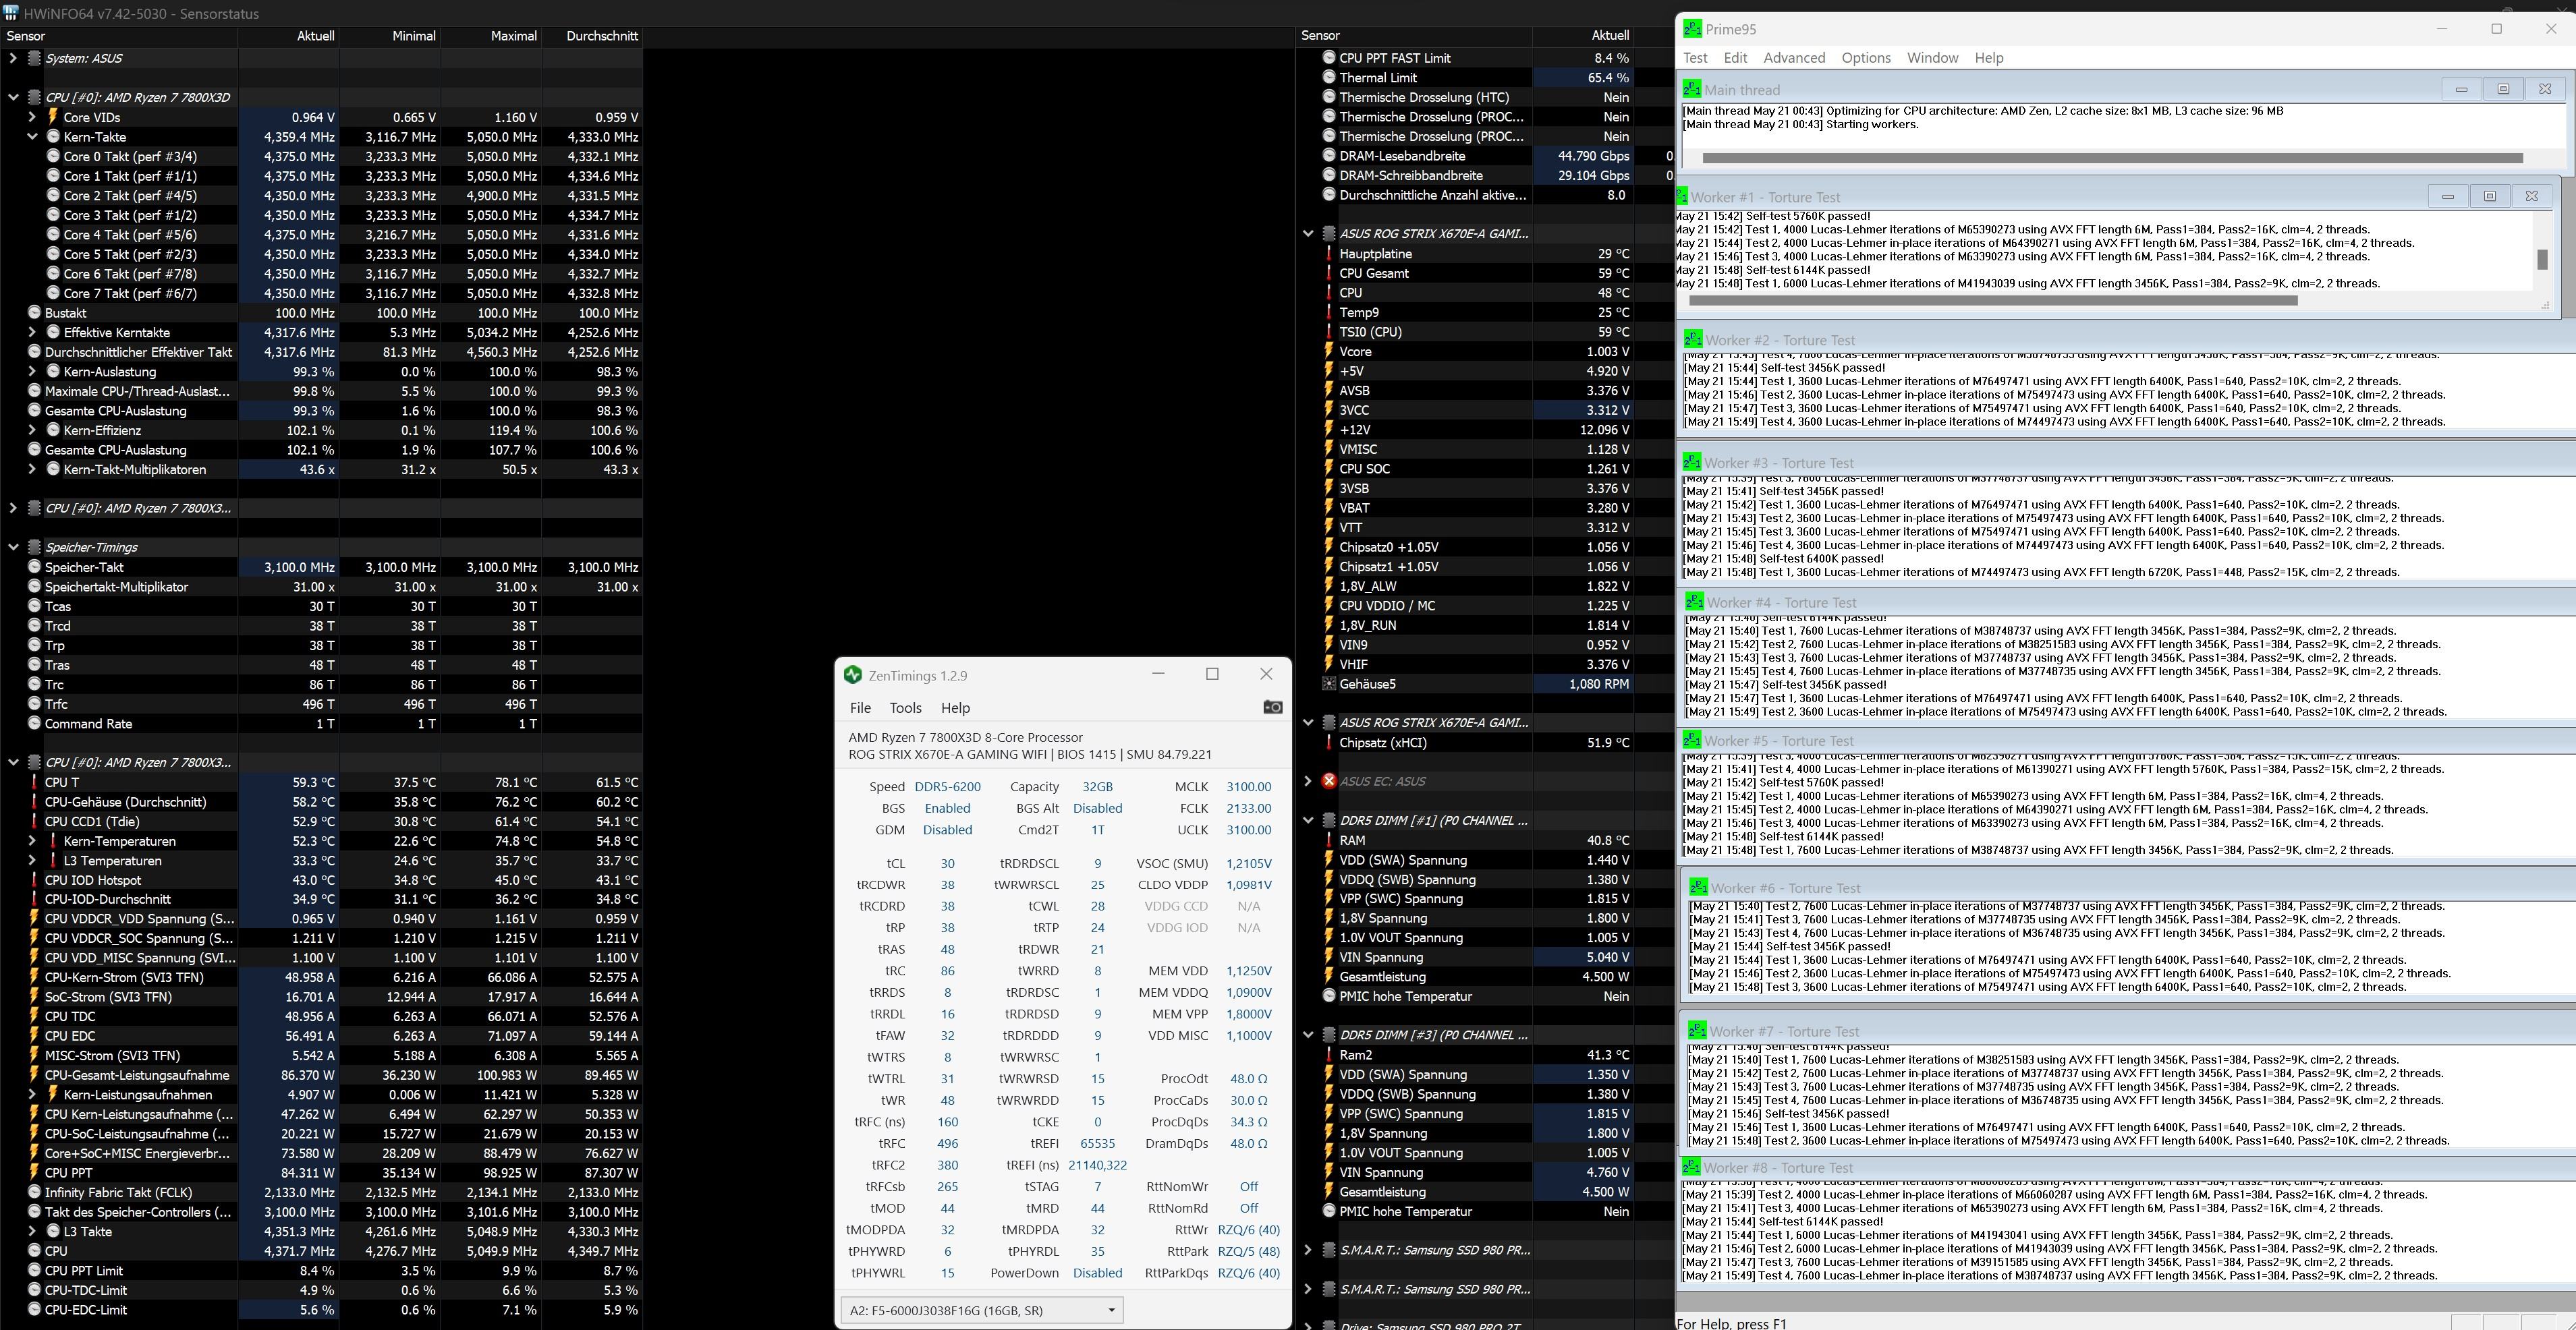Image resolution: width=2576 pixels, height=1330 pixels.
Task: Click the Maximal column header
Action: pyautogui.click(x=491, y=36)
